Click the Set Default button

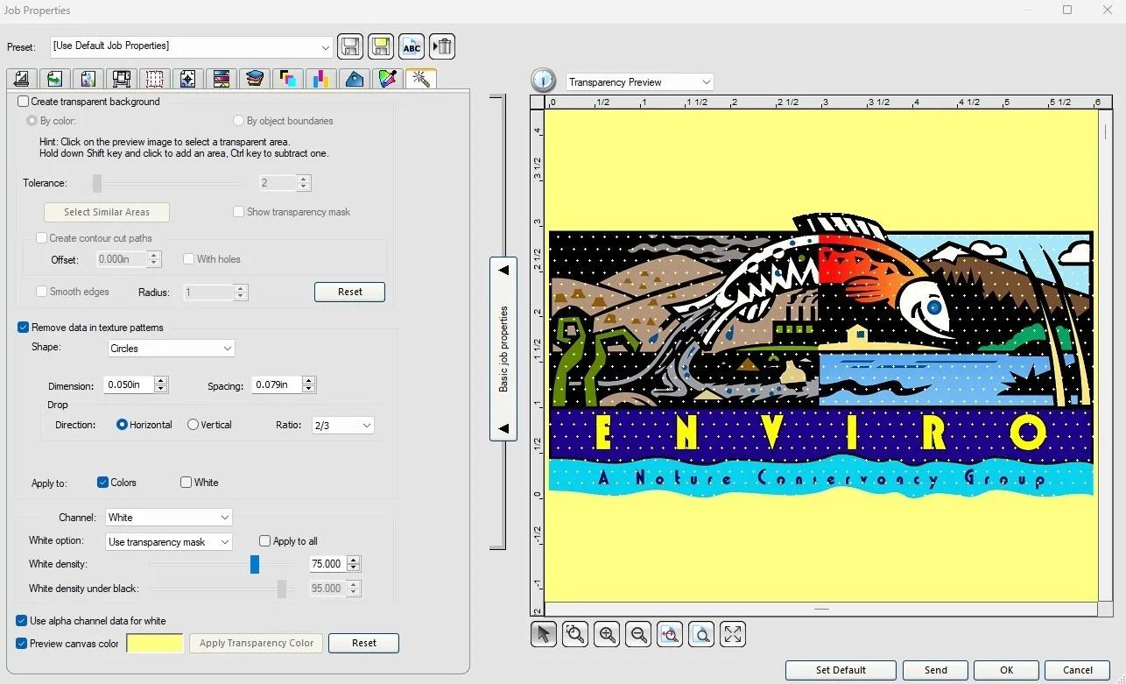840,670
